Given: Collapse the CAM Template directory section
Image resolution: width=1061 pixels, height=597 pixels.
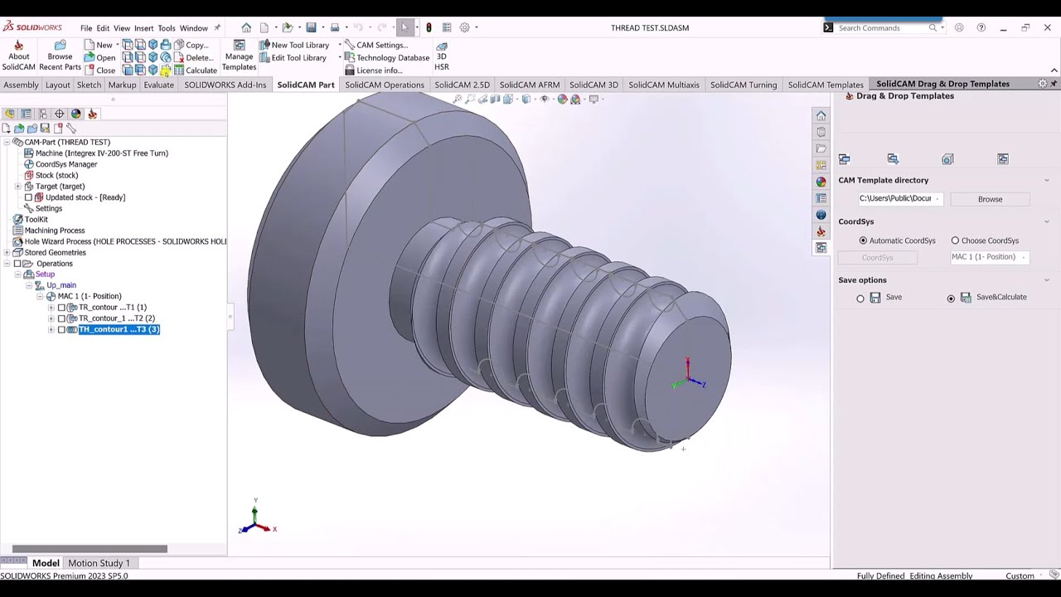Looking at the screenshot, I should (1046, 180).
